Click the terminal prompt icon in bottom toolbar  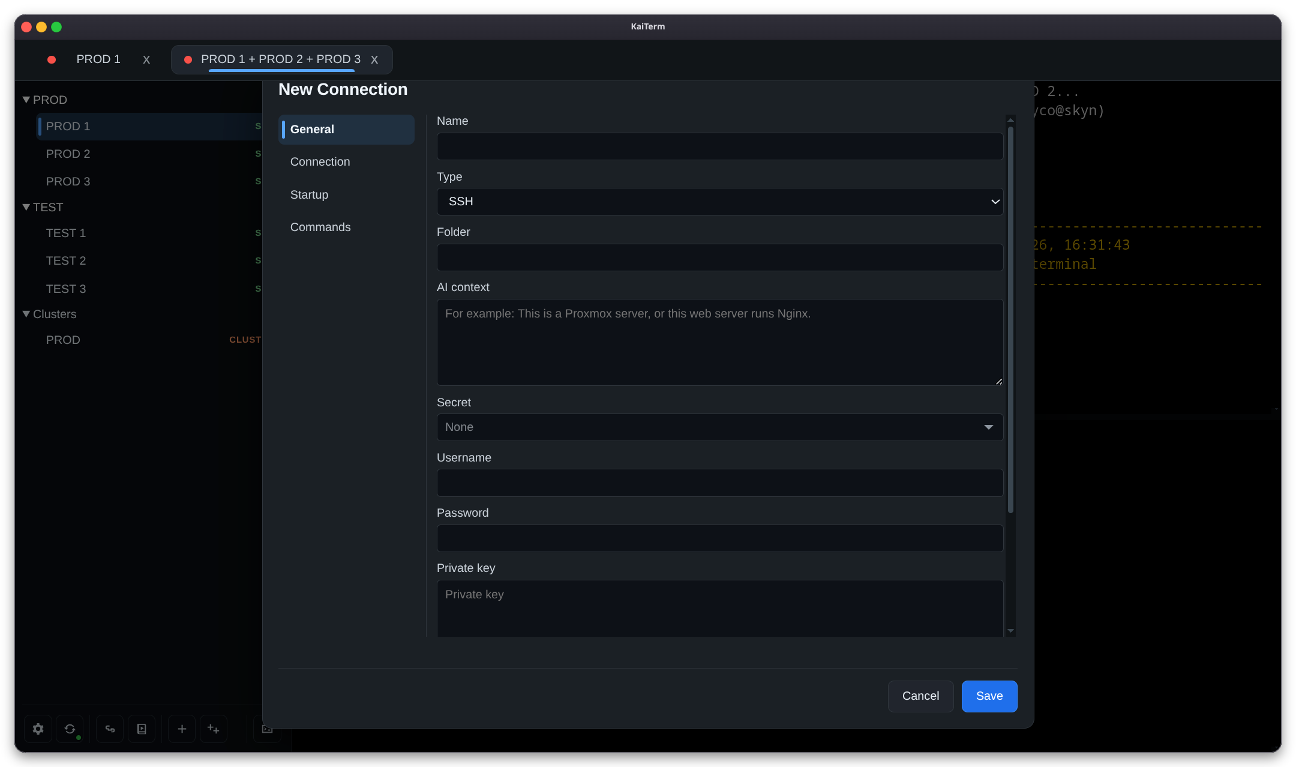pyautogui.click(x=268, y=729)
